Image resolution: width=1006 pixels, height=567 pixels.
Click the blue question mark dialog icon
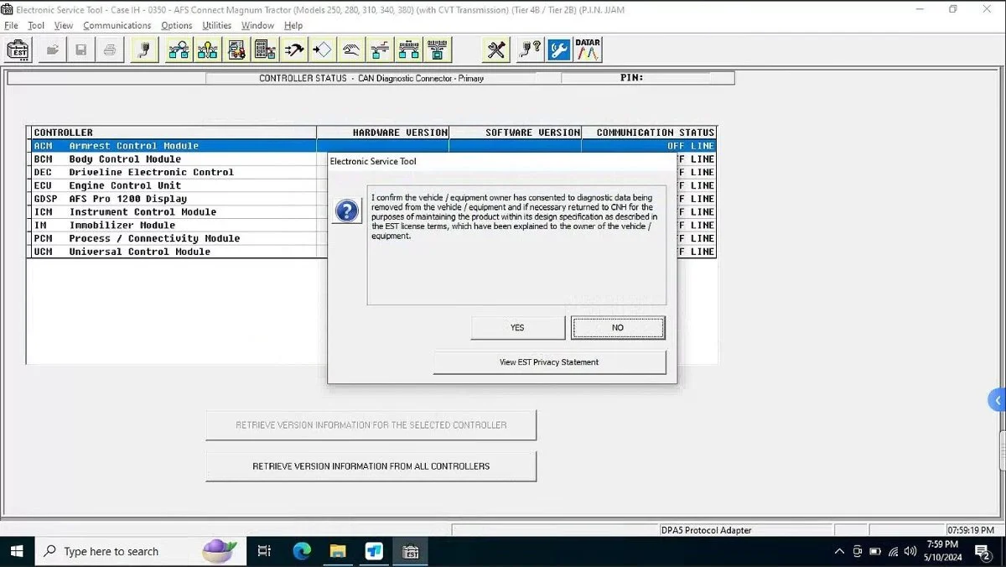pos(347,211)
